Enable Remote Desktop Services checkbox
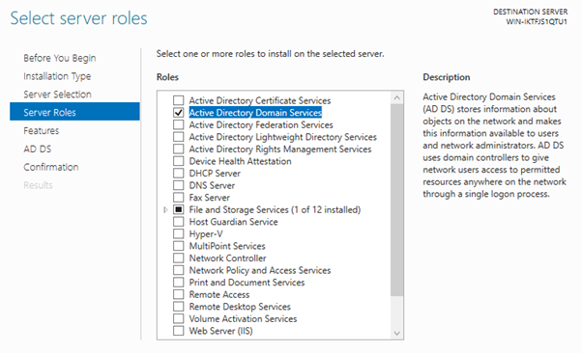 179,307
